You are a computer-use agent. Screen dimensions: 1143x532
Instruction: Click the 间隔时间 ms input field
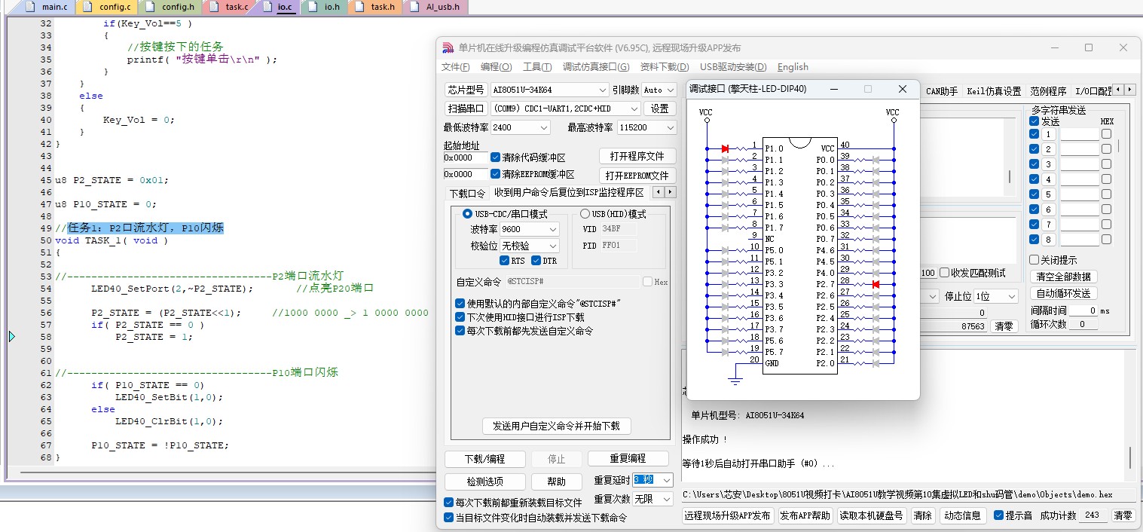tap(1083, 310)
